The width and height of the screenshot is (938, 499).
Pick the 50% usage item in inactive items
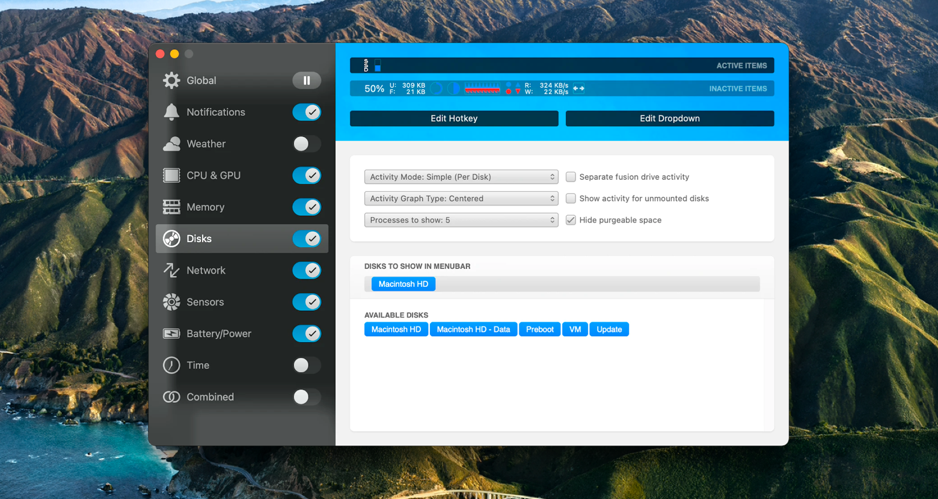[374, 88]
